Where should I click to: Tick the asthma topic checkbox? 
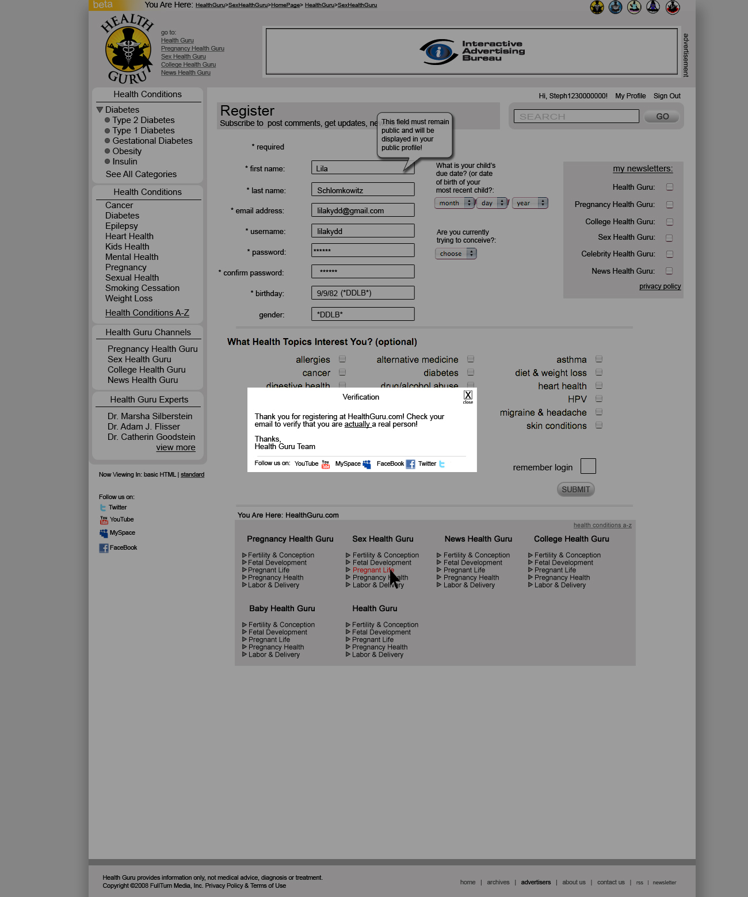[x=599, y=359]
